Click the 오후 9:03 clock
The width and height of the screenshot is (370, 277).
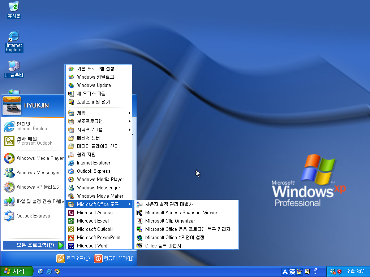[x=355, y=272]
